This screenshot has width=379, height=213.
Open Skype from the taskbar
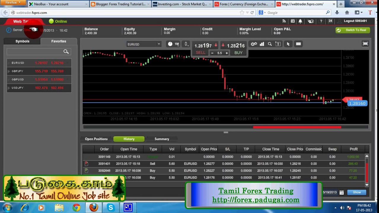(x=111, y=207)
